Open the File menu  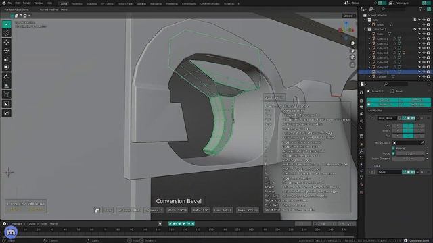(9, 3)
